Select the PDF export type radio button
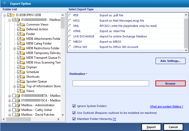 (70, 15)
